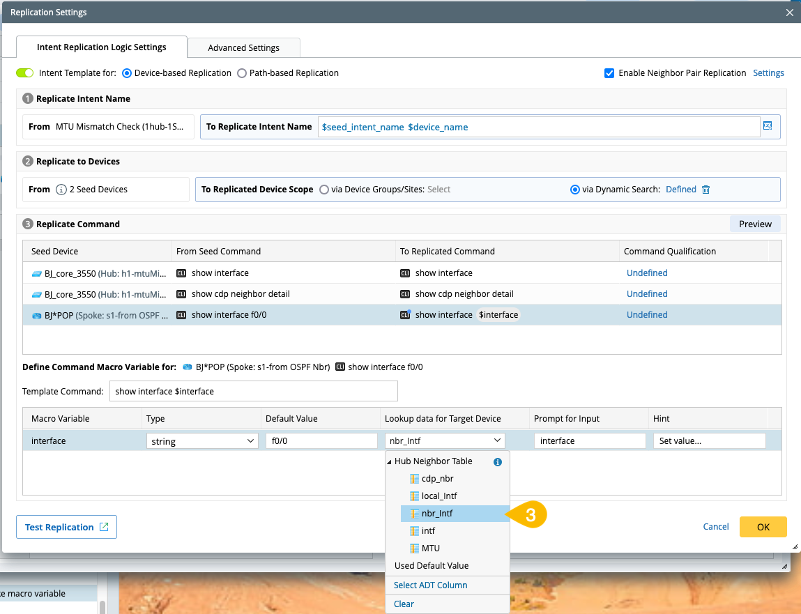801x614 pixels.
Task: Select Path-based Replication radio button
Action: coord(242,73)
